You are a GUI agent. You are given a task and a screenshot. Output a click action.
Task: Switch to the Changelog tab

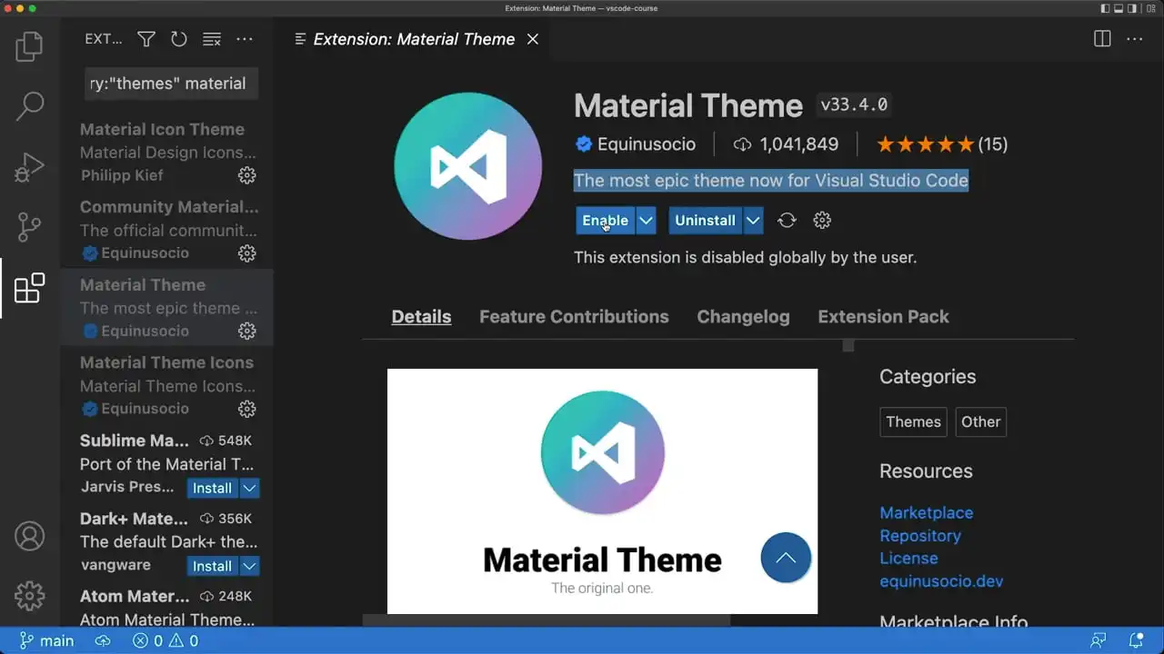click(x=743, y=317)
